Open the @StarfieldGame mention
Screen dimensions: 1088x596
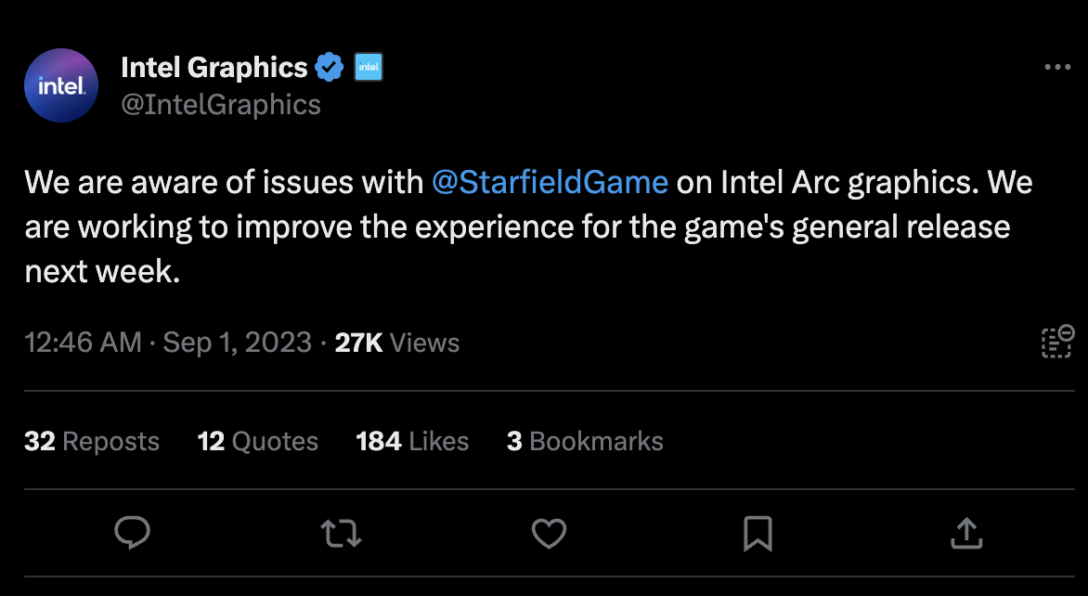click(x=550, y=182)
